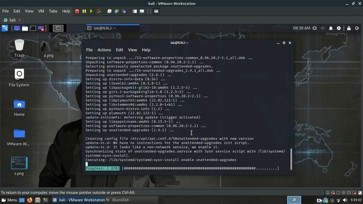This screenshot has height=204, width=363.
Task: Select kali - VMware Workstation taskbar entry
Action: pyautogui.click(x=79, y=200)
